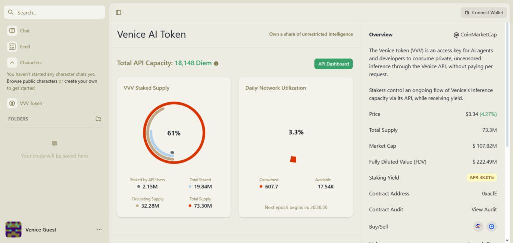Follow the Browse public characters link
The image size is (513, 243).
32,81
